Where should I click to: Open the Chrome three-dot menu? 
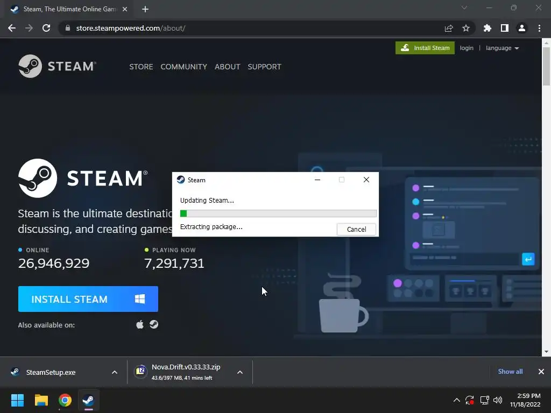tap(539, 28)
